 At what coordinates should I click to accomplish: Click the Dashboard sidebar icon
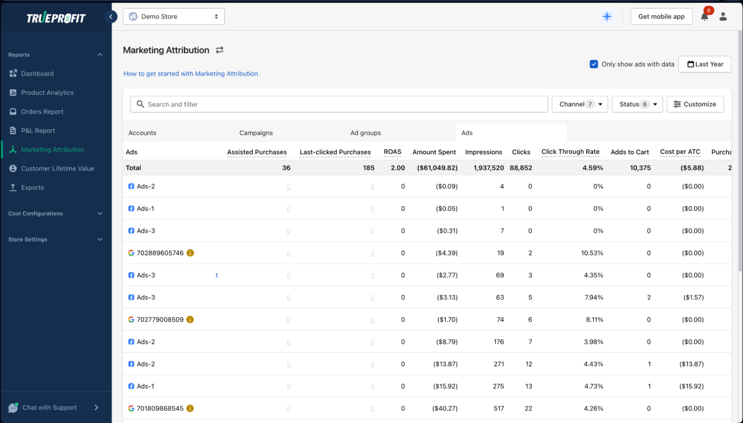click(14, 74)
